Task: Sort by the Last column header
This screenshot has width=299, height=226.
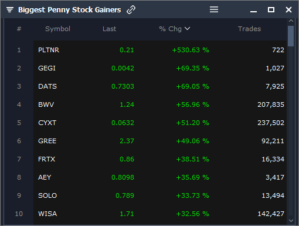Action: (109, 29)
